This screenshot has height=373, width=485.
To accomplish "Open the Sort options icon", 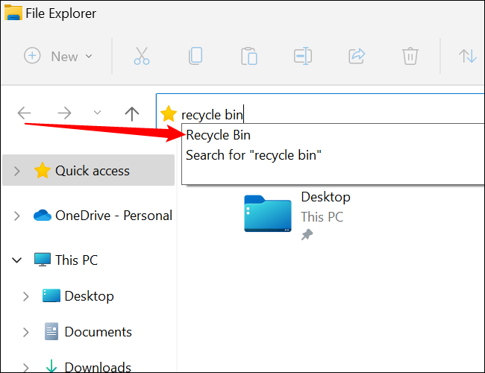I will tap(468, 56).
